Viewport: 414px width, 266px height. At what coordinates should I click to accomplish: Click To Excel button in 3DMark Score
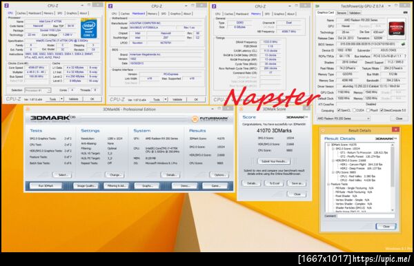(x=274, y=183)
